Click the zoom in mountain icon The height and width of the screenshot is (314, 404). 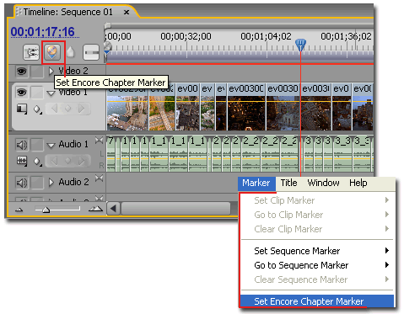[x=95, y=209]
